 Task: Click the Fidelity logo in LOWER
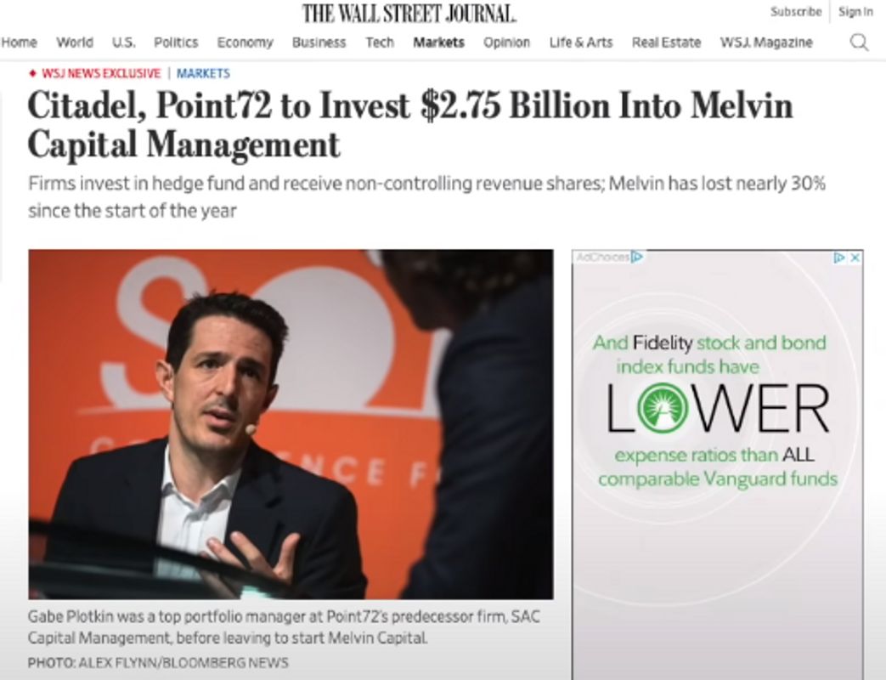point(663,407)
